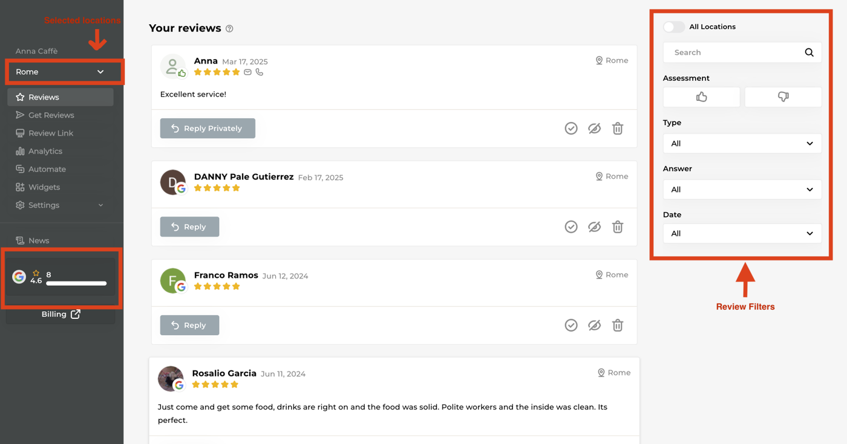Delete Anna's review with trash icon
The image size is (847, 444).
pyautogui.click(x=617, y=128)
